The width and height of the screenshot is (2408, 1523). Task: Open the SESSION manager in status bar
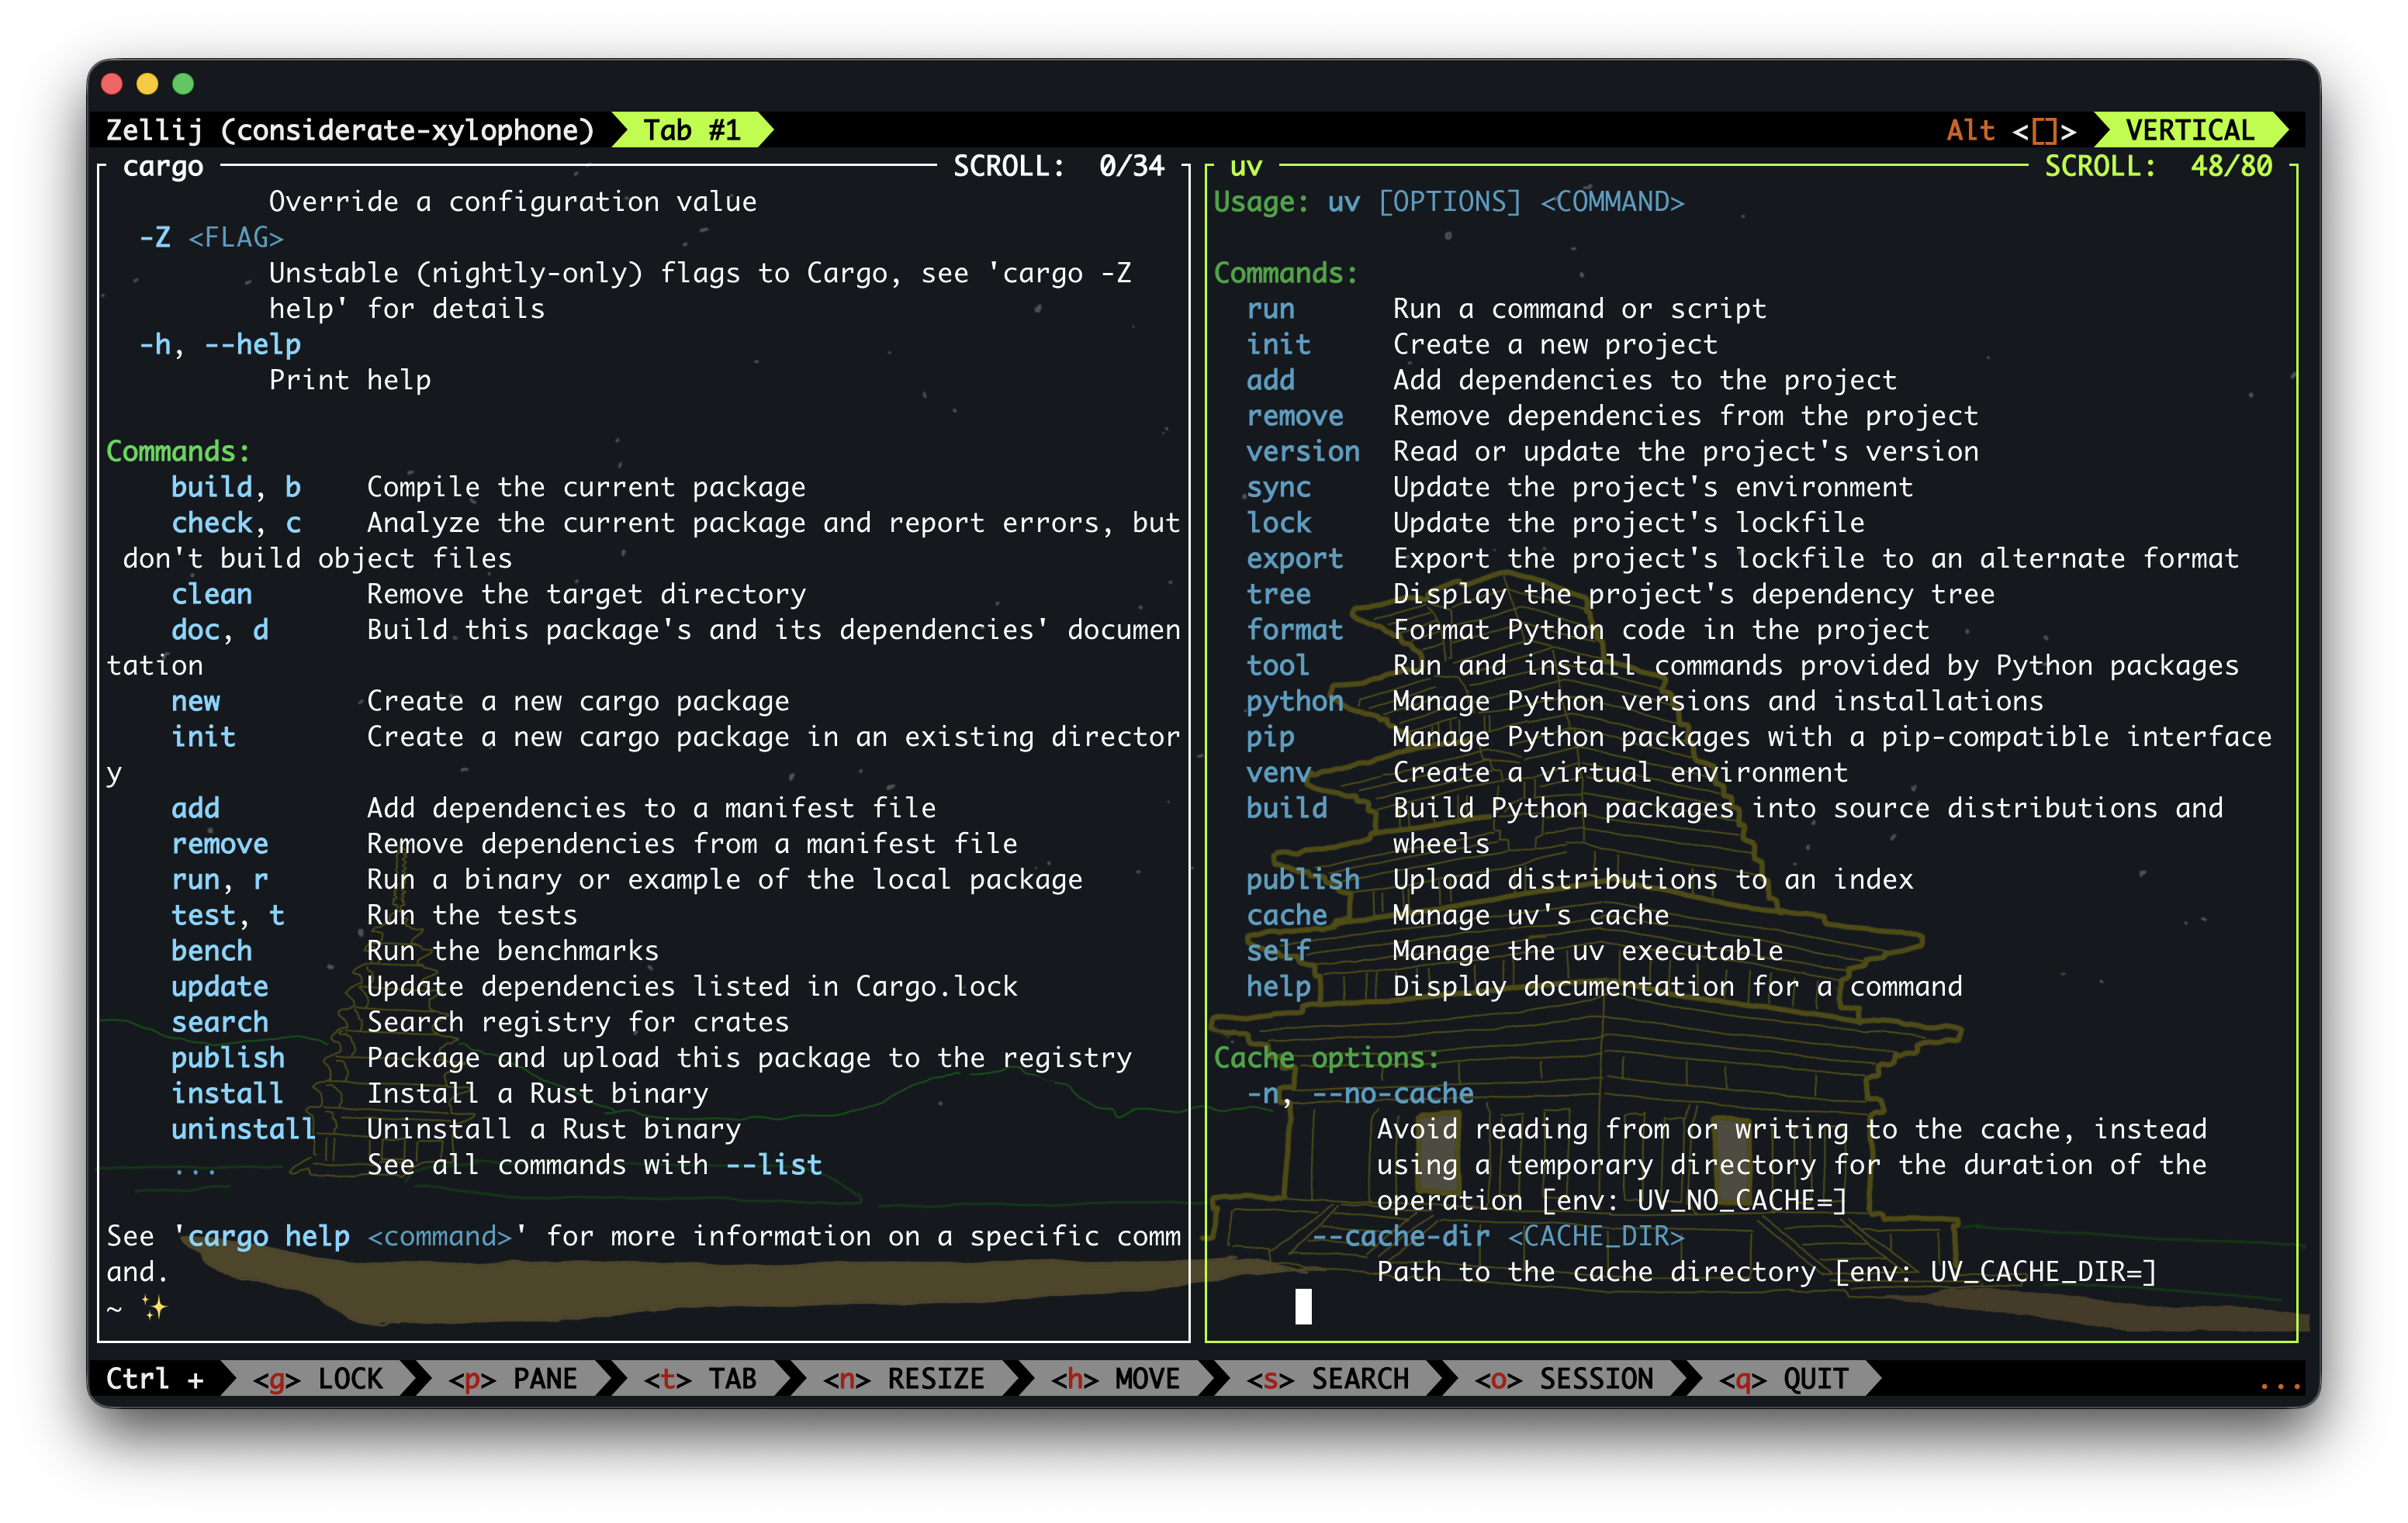pos(1563,1379)
